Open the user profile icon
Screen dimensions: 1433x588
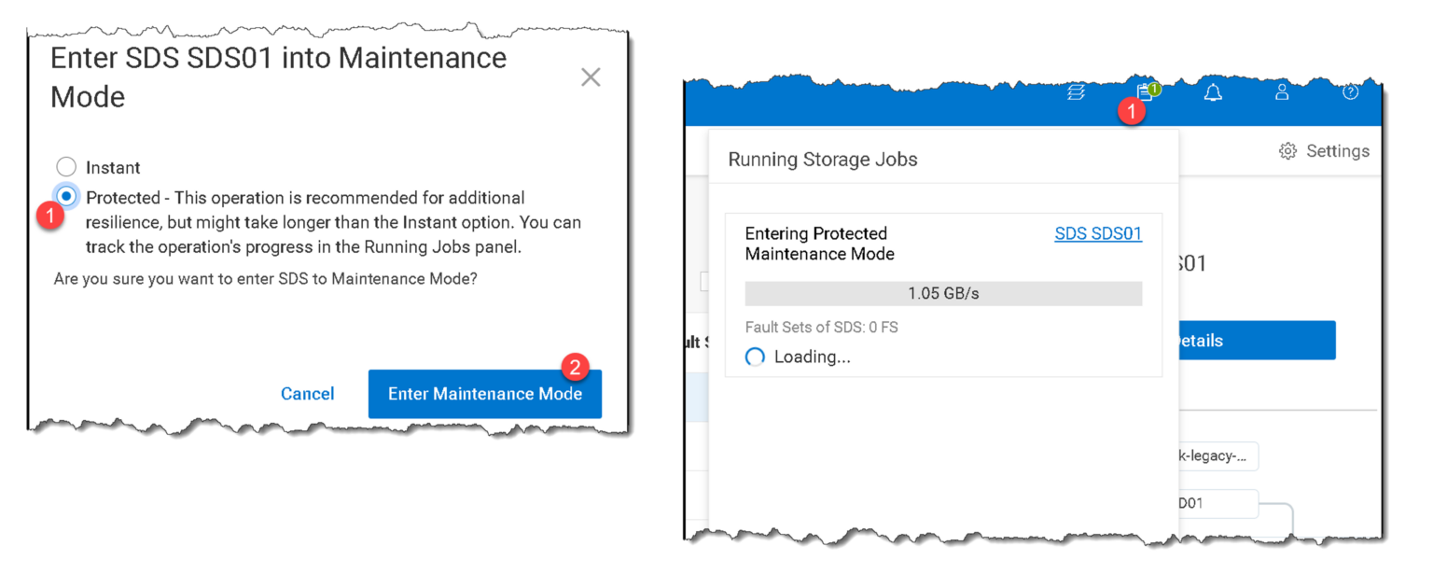pos(1282,91)
